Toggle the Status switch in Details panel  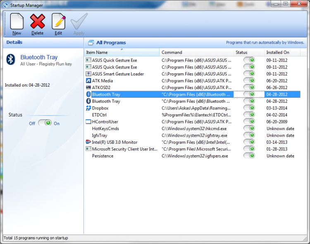coord(45,123)
